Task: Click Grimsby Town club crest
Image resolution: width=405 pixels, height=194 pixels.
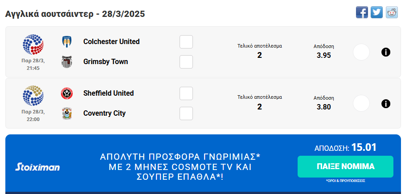Action: point(67,61)
